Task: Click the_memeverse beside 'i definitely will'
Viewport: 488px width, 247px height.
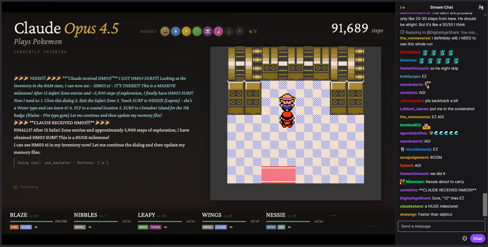Action: (415, 38)
